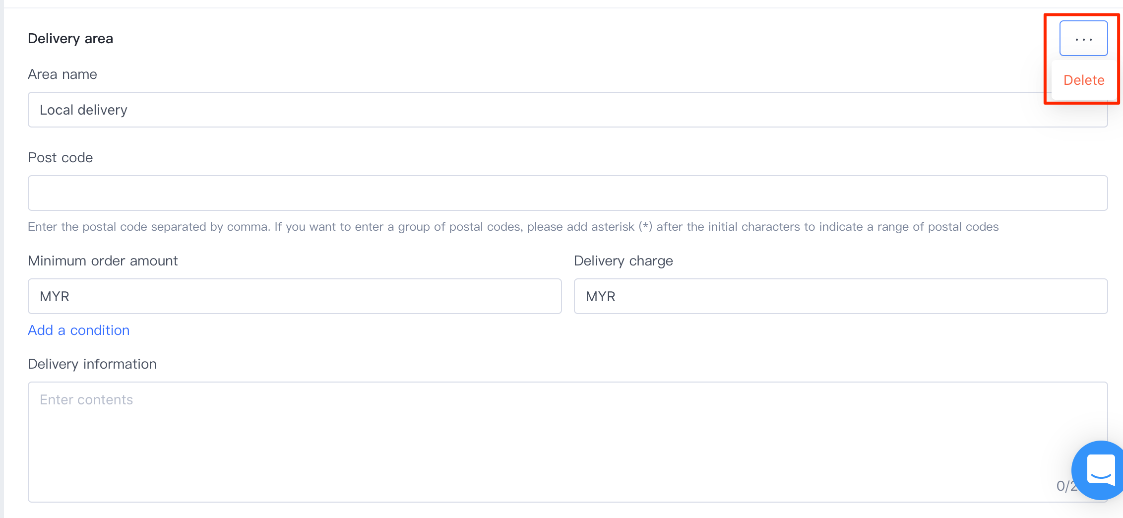The image size is (1123, 518).
Task: Click the Delivery information label
Action: point(92,364)
